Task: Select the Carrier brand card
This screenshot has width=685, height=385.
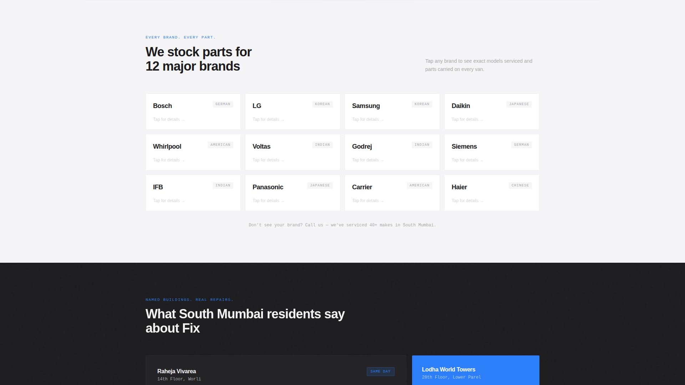Action: [392, 193]
